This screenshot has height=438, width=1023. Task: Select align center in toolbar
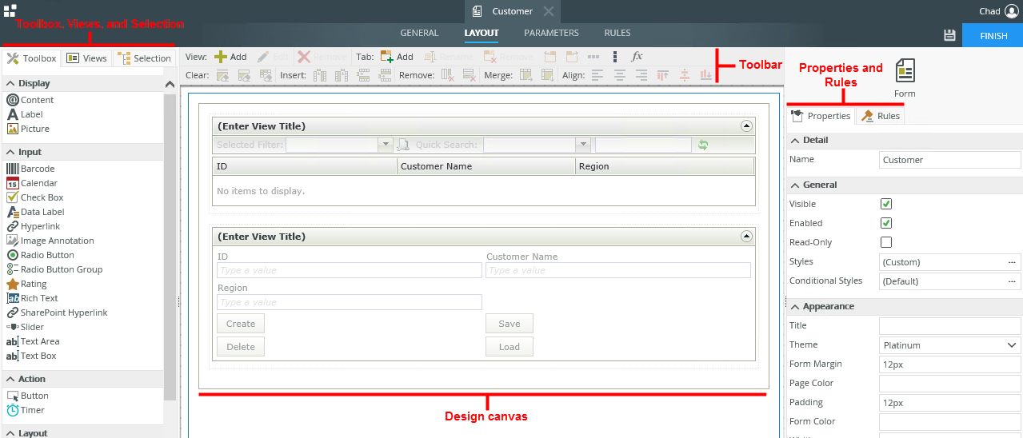point(620,75)
